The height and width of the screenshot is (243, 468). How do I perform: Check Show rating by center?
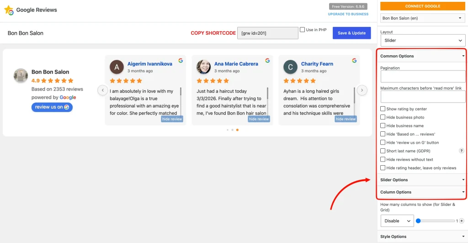[x=383, y=109]
